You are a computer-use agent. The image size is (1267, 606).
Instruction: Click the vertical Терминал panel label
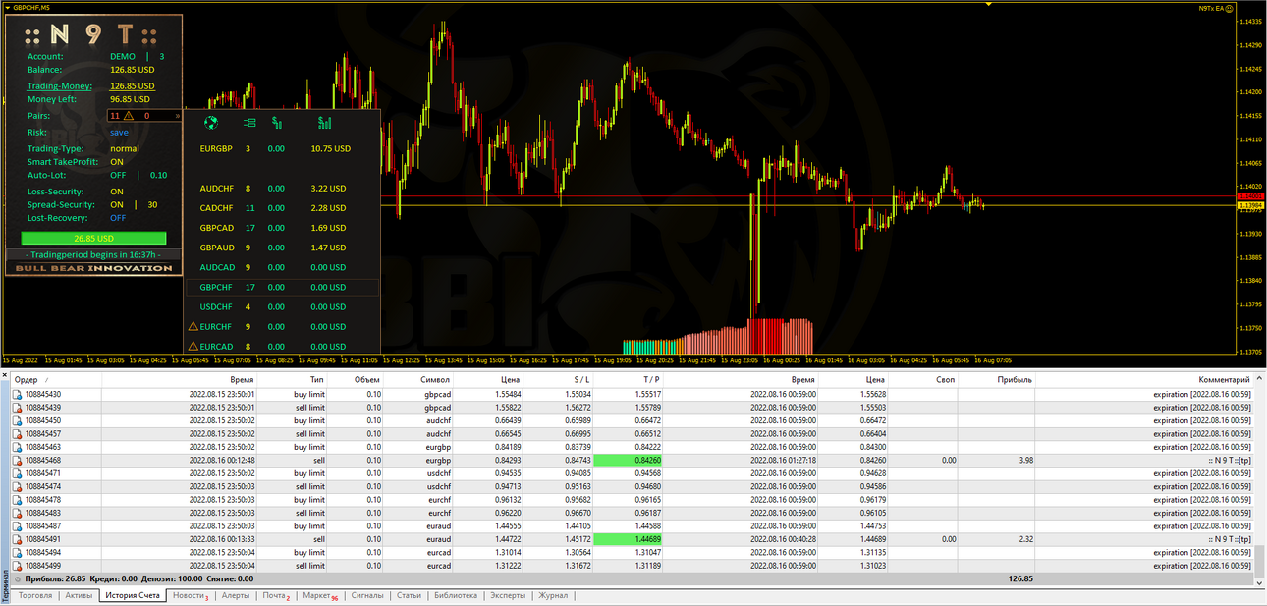(4, 585)
